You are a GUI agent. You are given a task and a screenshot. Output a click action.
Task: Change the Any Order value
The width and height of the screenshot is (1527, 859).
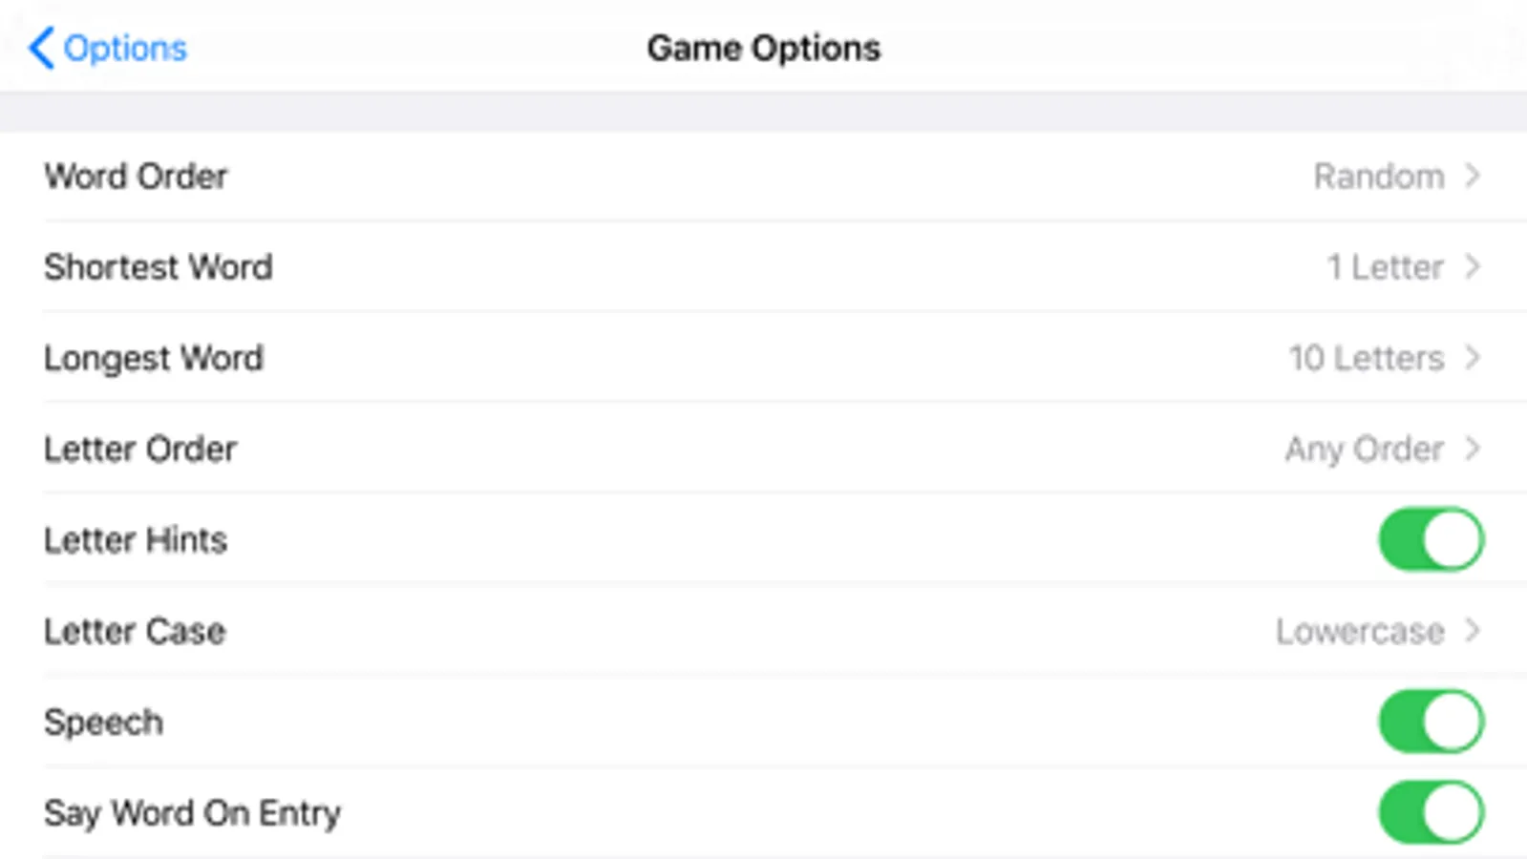pyautogui.click(x=1364, y=449)
